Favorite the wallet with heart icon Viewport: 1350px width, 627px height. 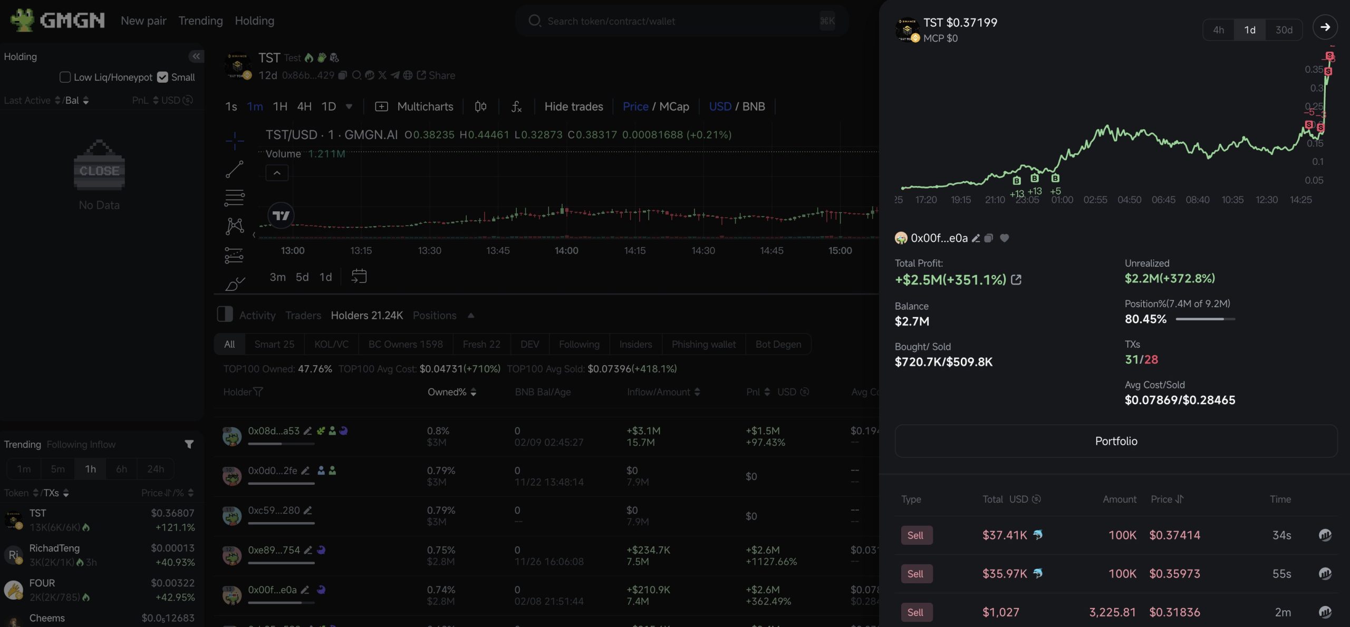(x=1005, y=238)
